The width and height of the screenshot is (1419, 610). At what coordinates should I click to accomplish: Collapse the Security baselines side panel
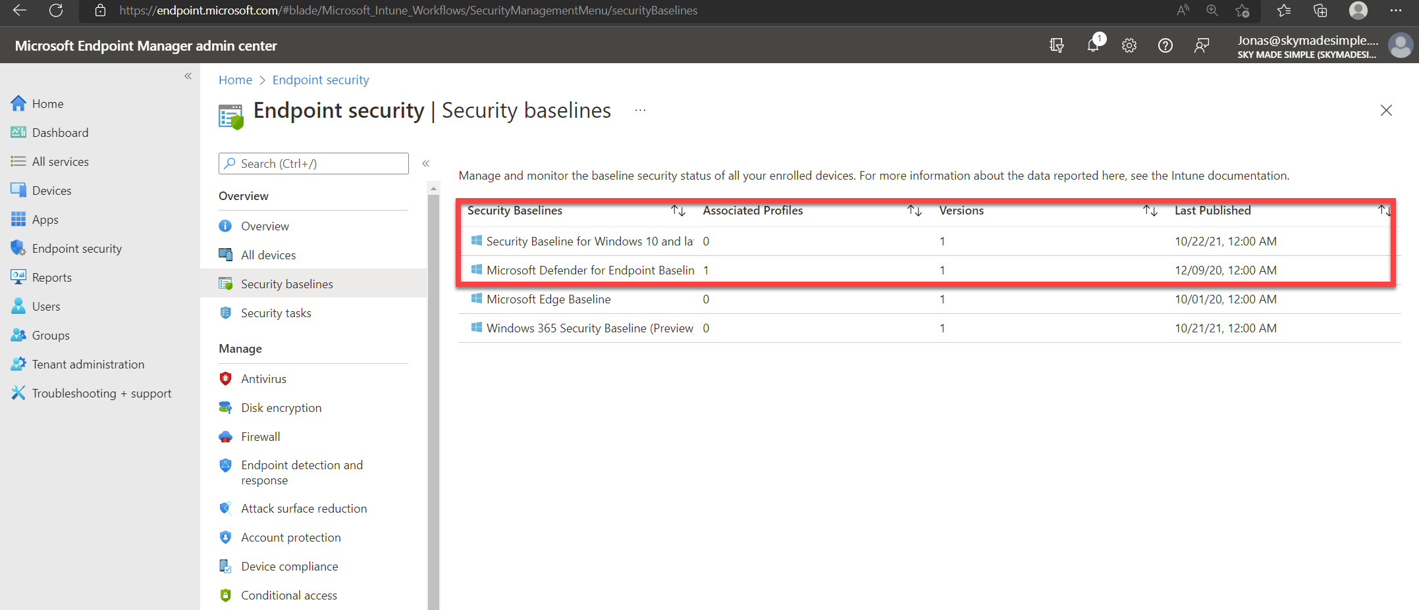point(426,163)
